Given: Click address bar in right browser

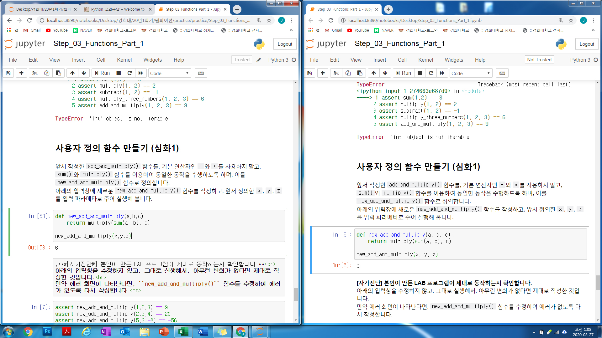Looking at the screenshot, I should (x=450, y=20).
